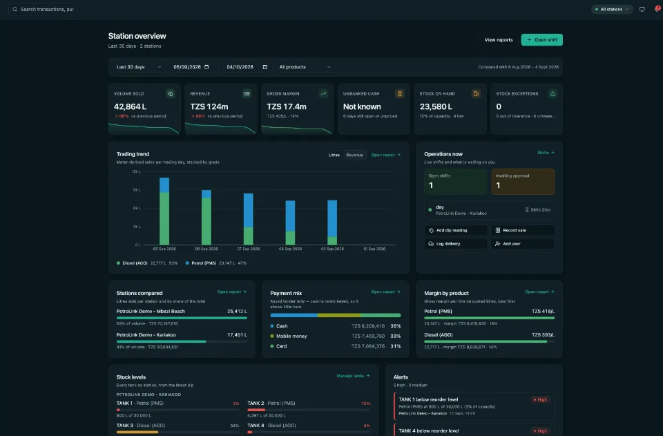This screenshot has width=663, height=436.
Task: Click the Gross Margin trend icon
Action: coord(323,94)
